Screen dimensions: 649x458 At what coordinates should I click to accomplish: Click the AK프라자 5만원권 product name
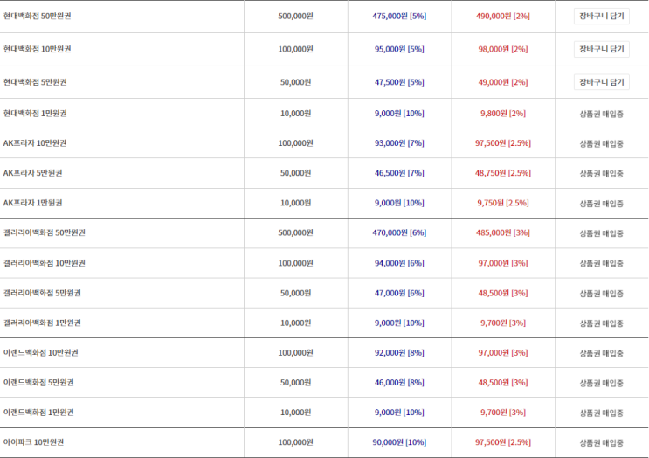click(33, 173)
